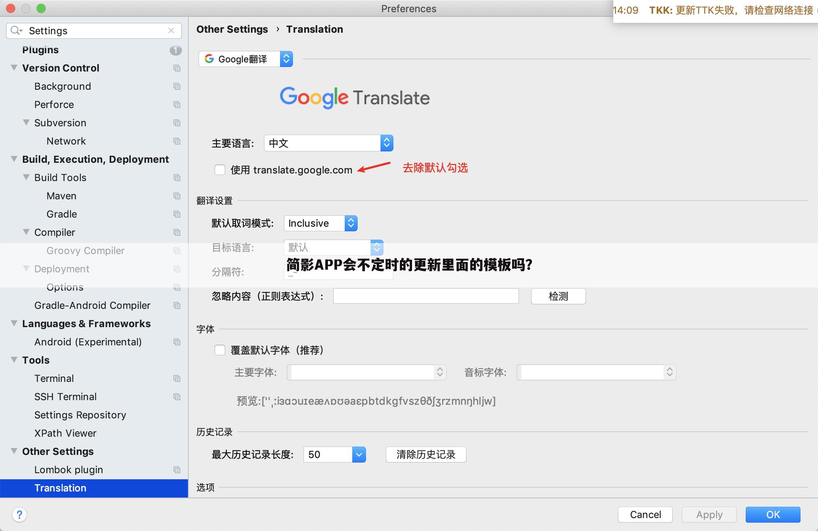Collapse Languages & Frameworks section
The width and height of the screenshot is (818, 531).
(x=14, y=323)
